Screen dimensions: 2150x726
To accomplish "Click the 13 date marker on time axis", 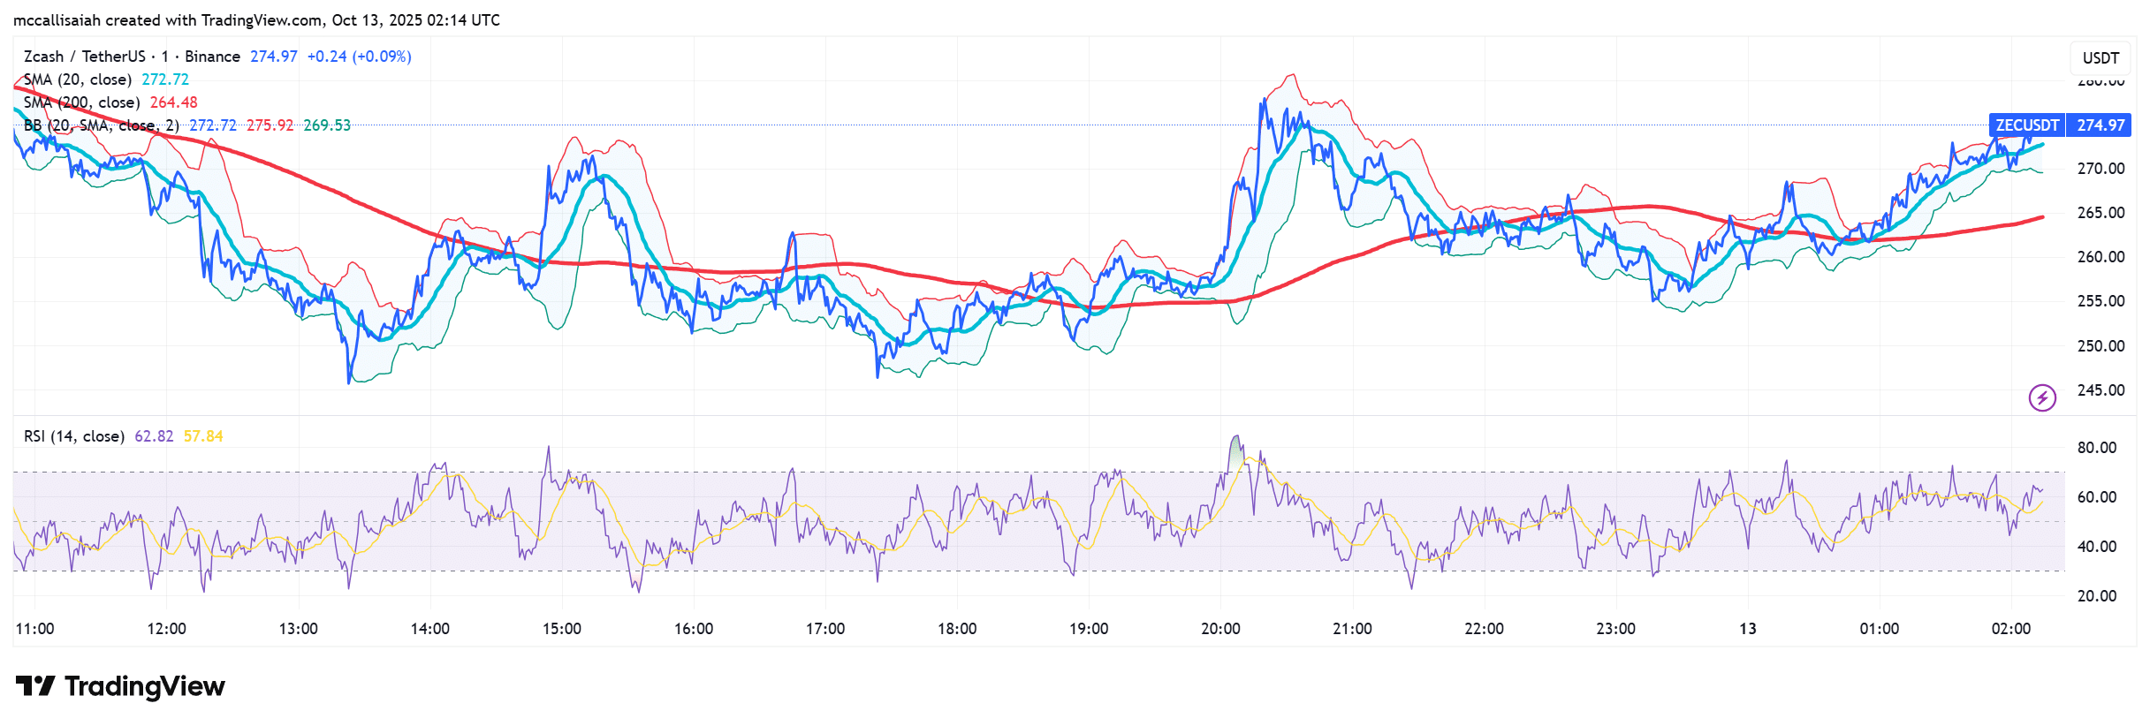I will click(1747, 629).
